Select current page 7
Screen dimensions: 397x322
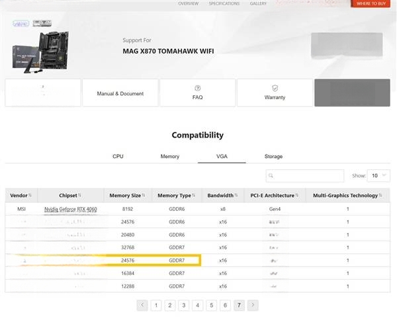(x=239, y=305)
